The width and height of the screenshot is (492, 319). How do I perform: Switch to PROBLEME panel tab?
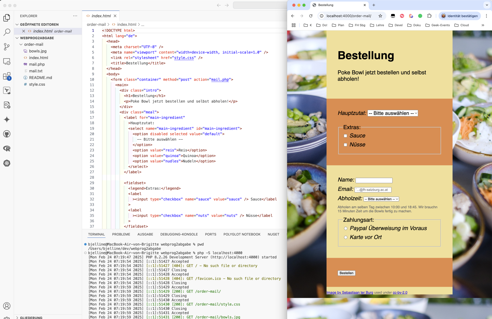[121, 234]
